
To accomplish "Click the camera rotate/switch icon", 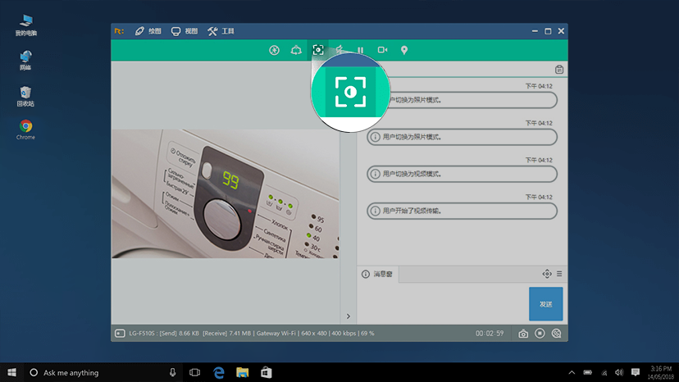I will (x=296, y=50).
